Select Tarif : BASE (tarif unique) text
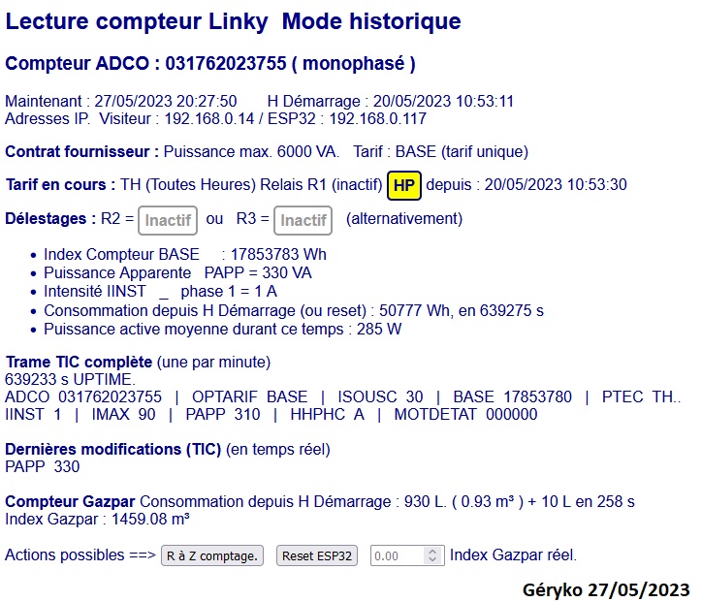702x602 pixels. pos(440,152)
